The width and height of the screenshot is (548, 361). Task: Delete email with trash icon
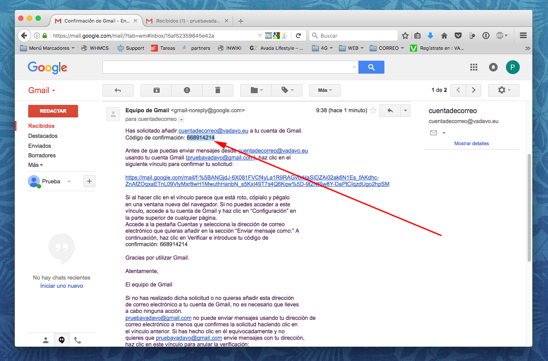pos(218,90)
